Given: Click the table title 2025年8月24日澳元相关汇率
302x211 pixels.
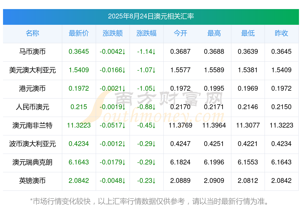Looking at the screenshot, I should pos(151,16).
